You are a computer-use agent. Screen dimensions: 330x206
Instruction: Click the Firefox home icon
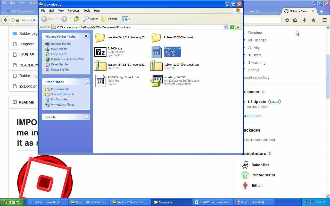click(x=314, y=20)
